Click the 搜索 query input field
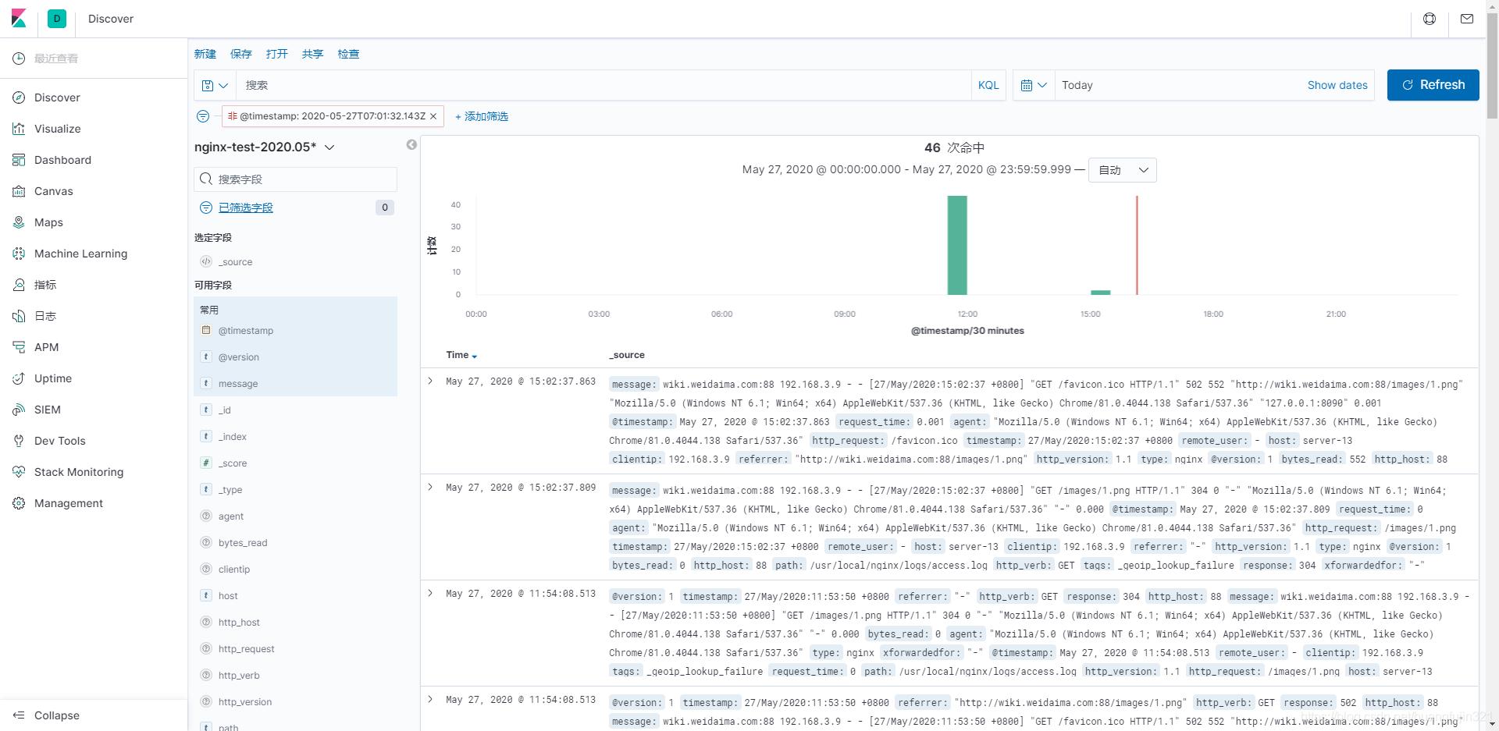Image resolution: width=1499 pixels, height=731 pixels. click(x=605, y=85)
